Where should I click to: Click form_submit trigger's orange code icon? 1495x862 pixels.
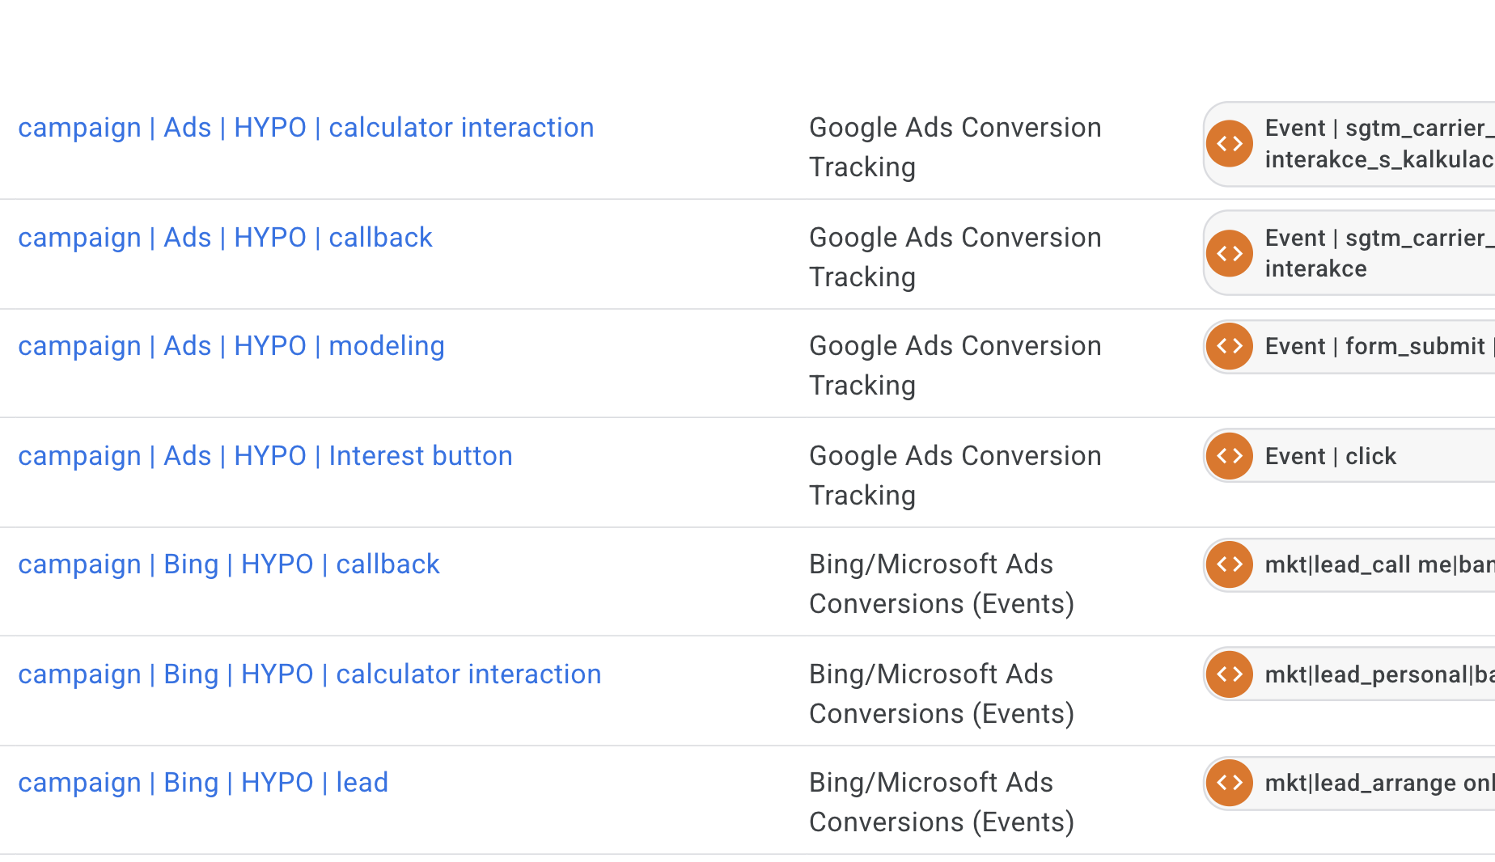click(1230, 346)
